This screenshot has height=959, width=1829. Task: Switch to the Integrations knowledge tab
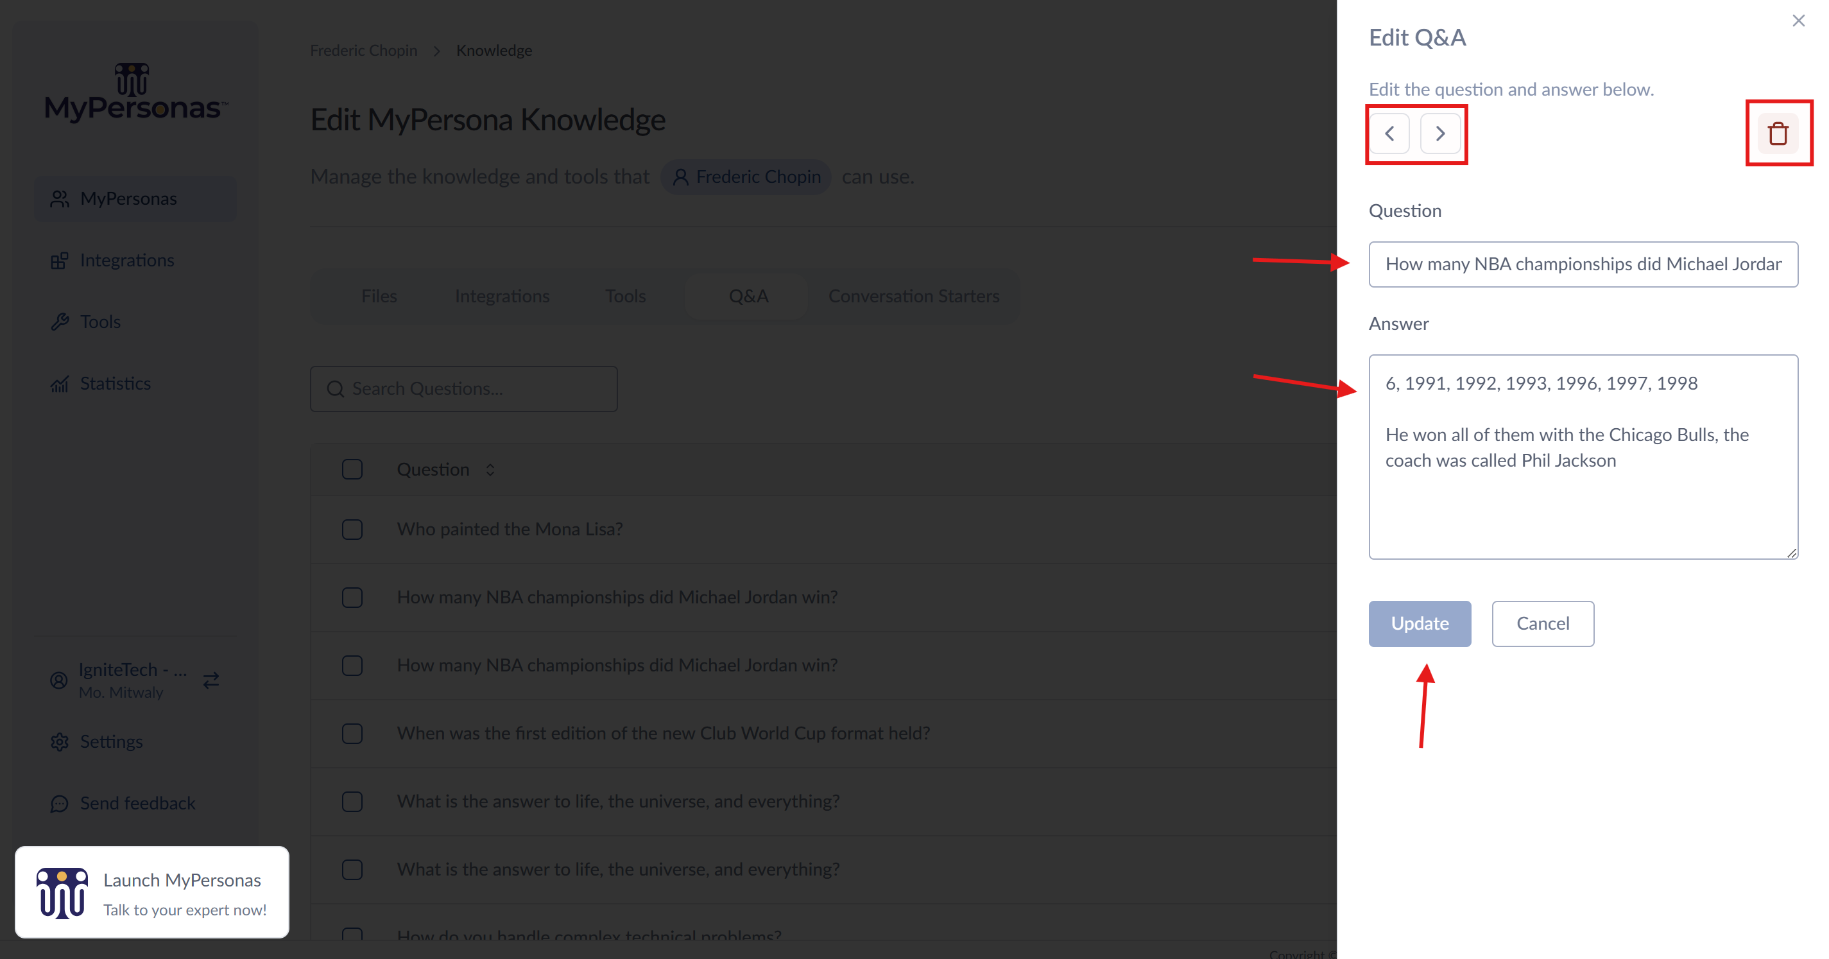[x=502, y=296]
